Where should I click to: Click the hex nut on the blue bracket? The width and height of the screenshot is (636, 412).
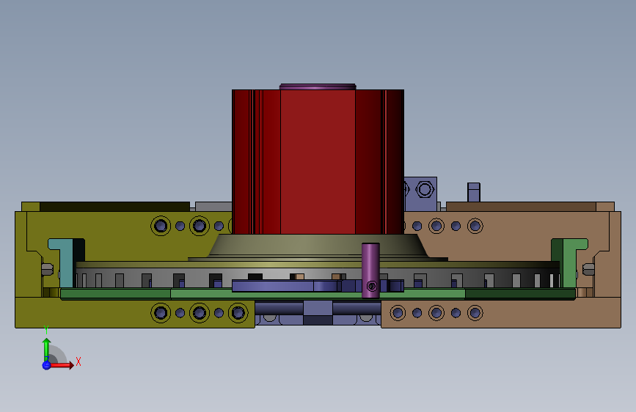tap(425, 189)
